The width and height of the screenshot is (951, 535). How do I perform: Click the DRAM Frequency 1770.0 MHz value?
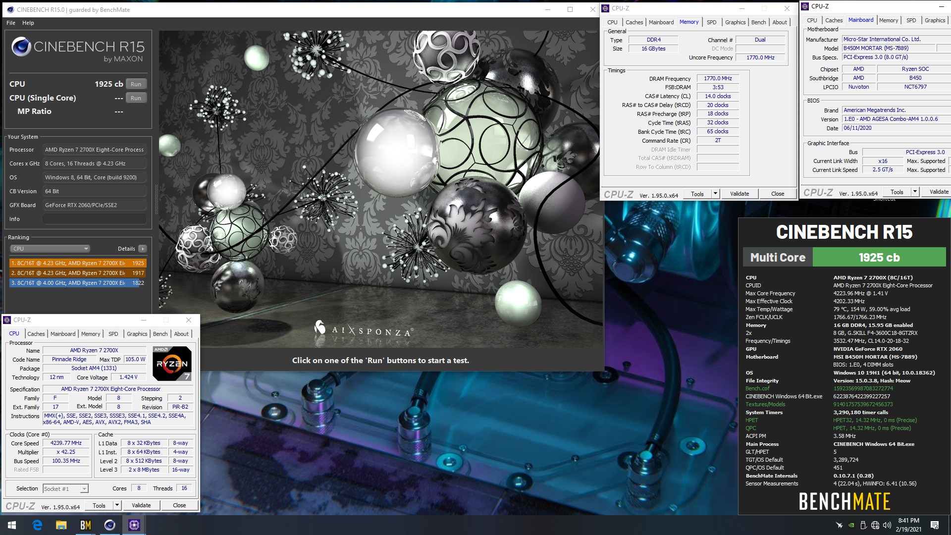click(718, 79)
